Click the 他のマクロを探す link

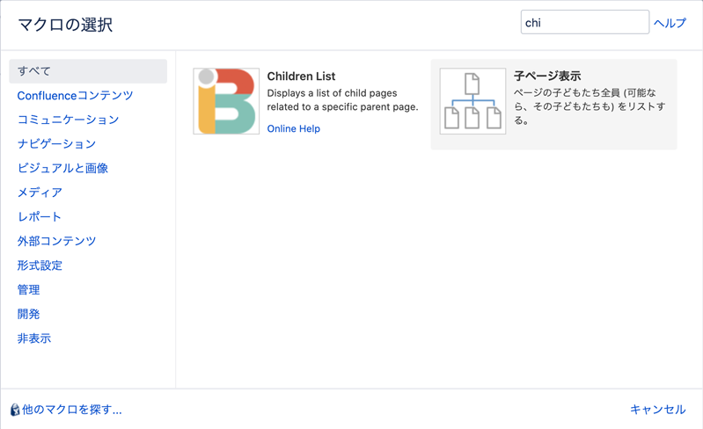pos(72,410)
